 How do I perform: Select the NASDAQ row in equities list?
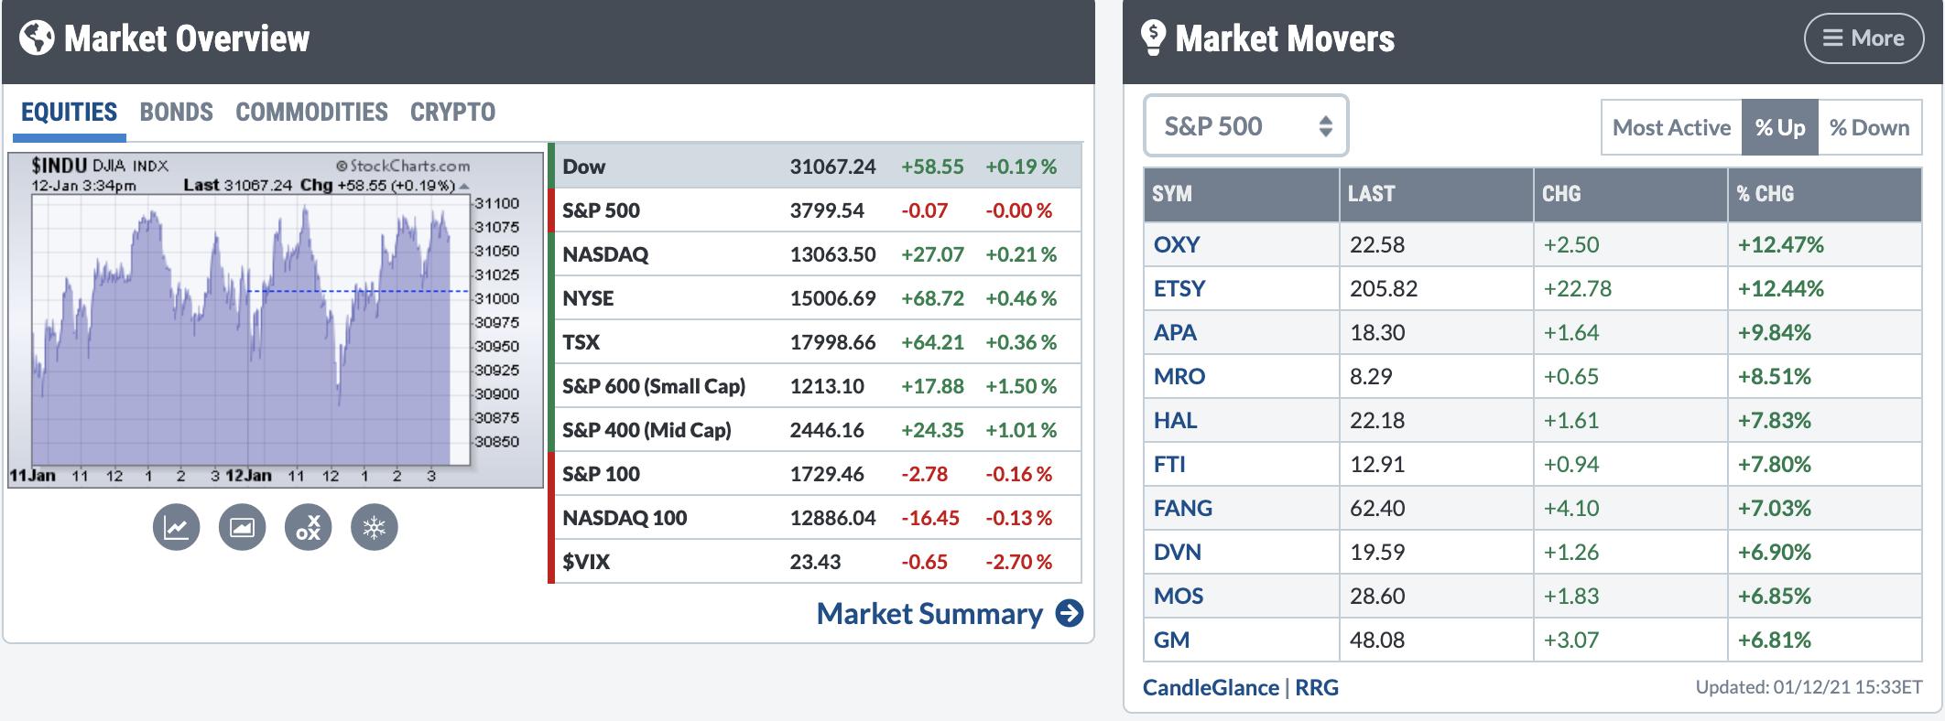point(815,254)
